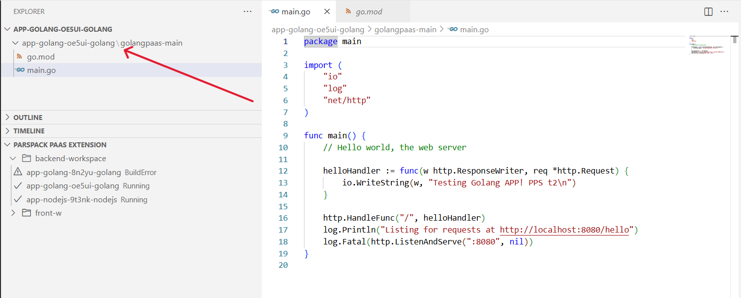The width and height of the screenshot is (741, 298).
Task: Click the split editor right icon
Action: click(709, 11)
